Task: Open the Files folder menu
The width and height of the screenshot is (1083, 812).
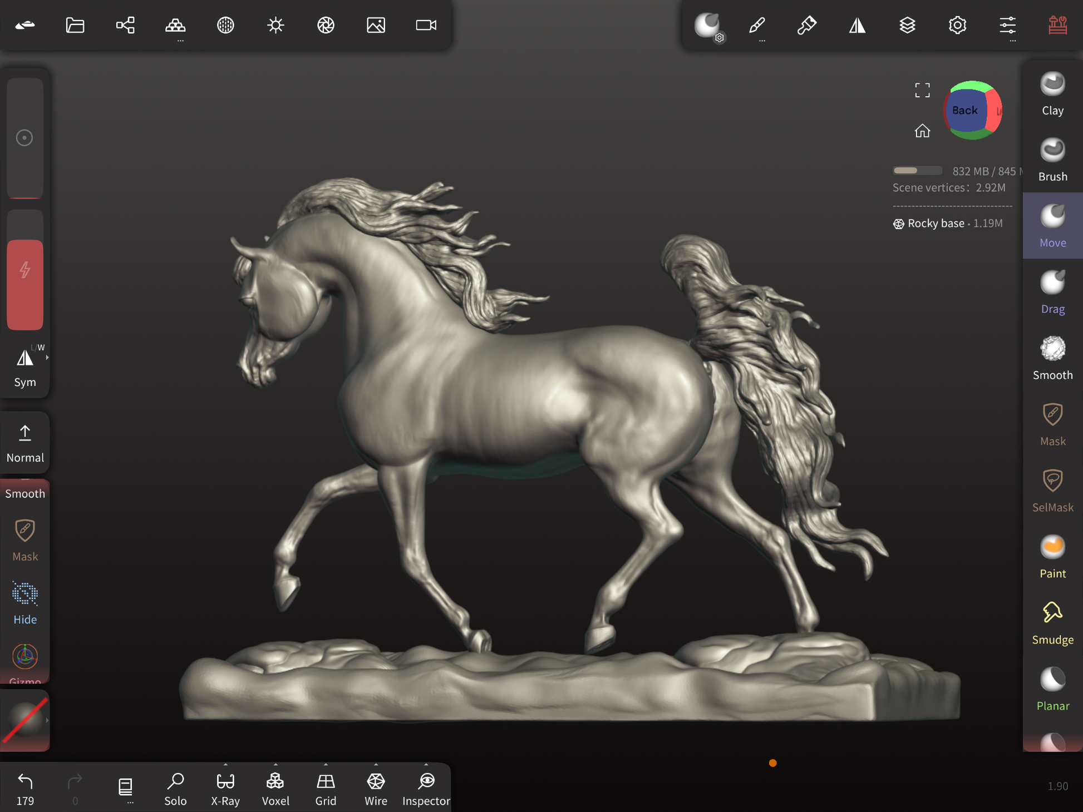Action: pos(75,25)
